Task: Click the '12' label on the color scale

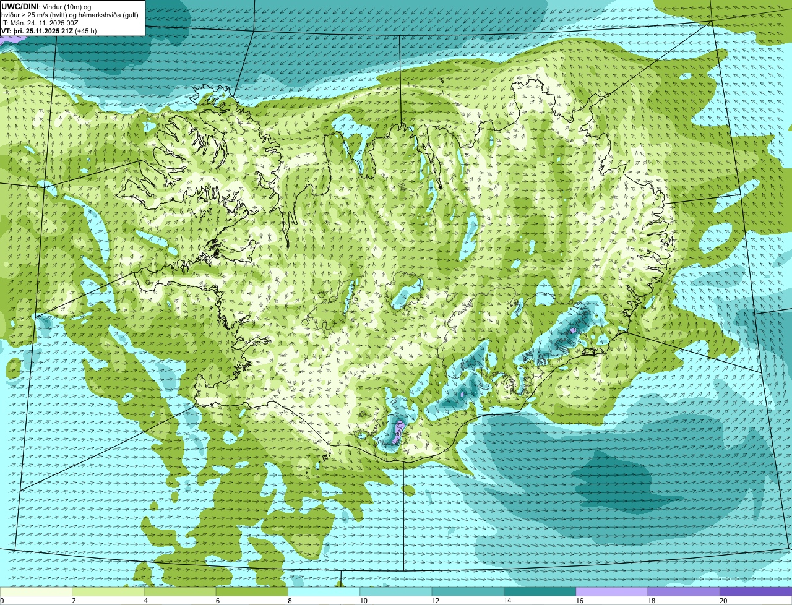Action: 435,601
